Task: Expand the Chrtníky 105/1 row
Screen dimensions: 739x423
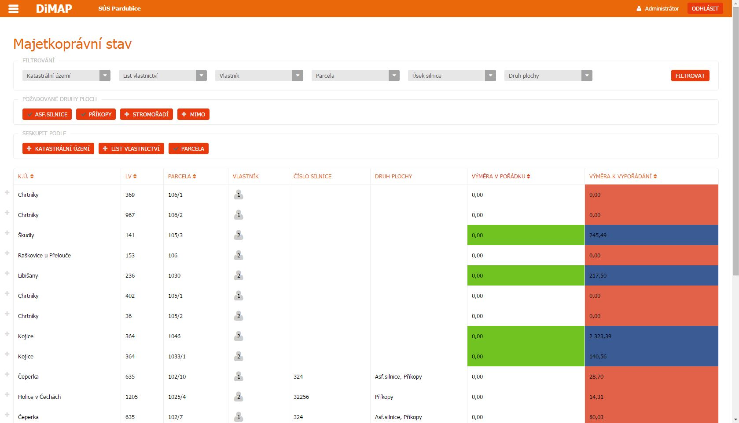Action: click(7, 293)
